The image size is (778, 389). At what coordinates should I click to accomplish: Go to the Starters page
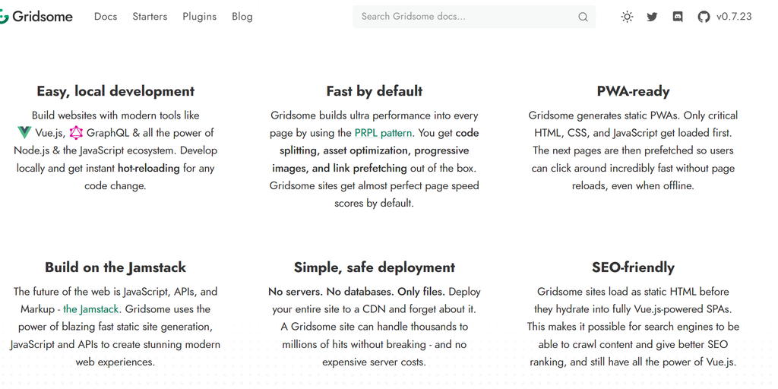[x=150, y=17]
